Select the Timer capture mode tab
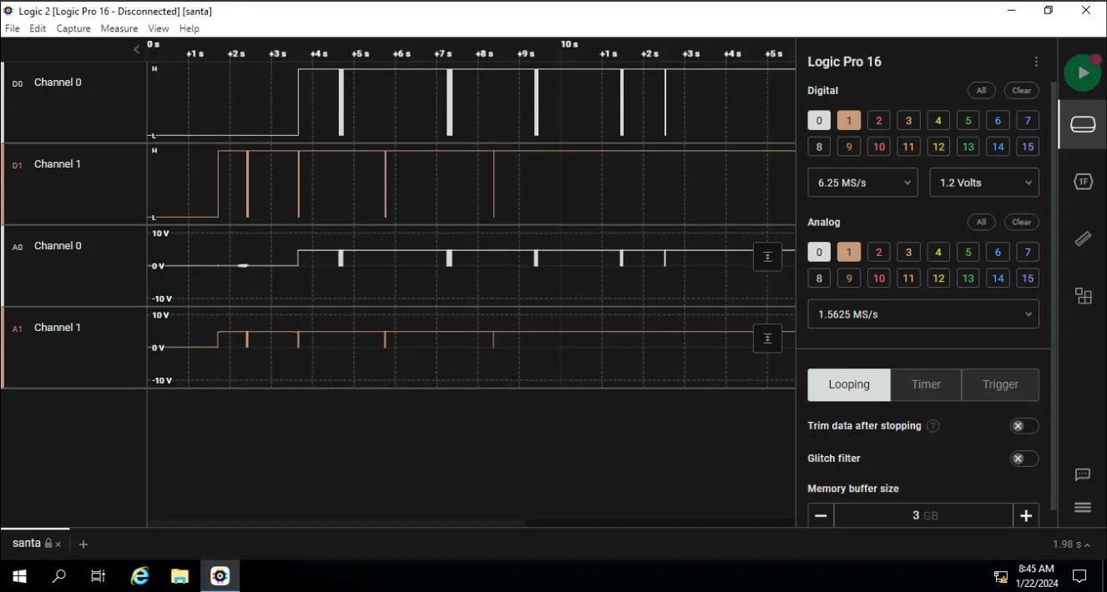The image size is (1107, 592). click(926, 384)
